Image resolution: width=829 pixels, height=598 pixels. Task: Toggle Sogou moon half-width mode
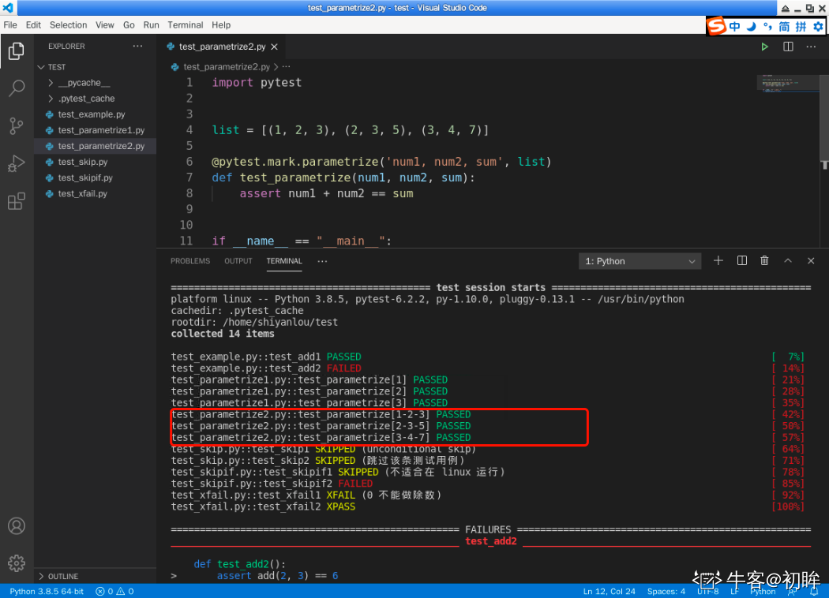point(752,26)
